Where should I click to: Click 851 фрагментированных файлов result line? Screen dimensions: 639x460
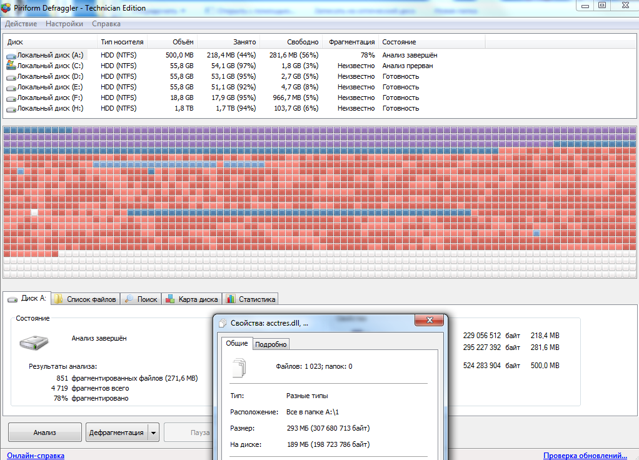tap(127, 378)
